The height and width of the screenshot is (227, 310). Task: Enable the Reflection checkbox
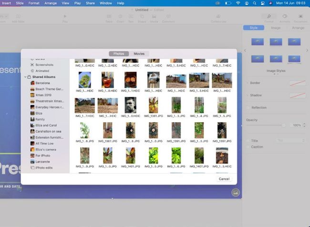pyautogui.click(x=248, y=108)
